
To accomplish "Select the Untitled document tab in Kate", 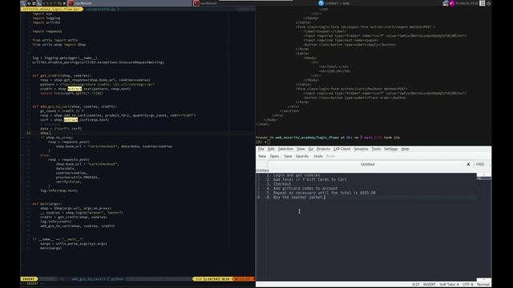I will (367, 164).
